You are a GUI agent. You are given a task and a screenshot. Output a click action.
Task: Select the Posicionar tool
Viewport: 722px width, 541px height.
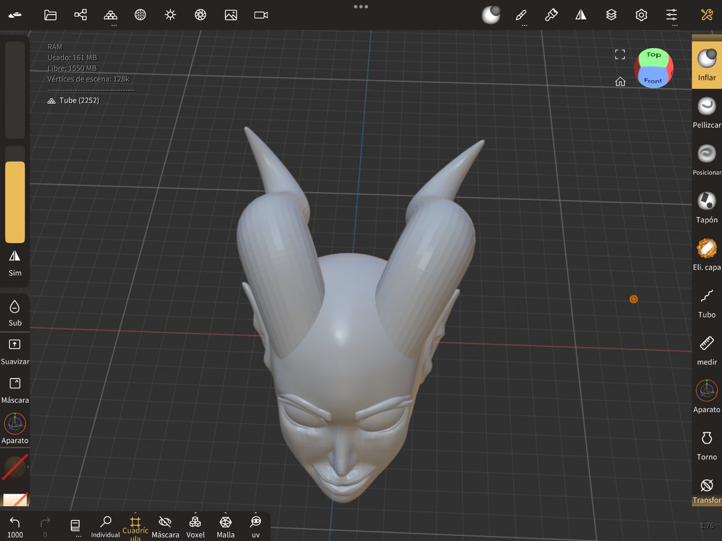coord(707,160)
